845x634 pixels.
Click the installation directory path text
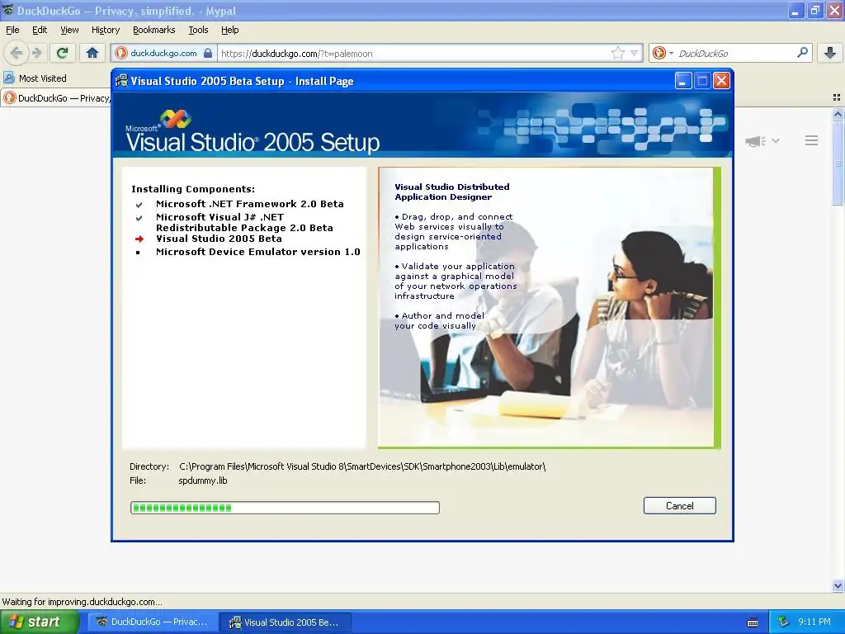coord(362,466)
